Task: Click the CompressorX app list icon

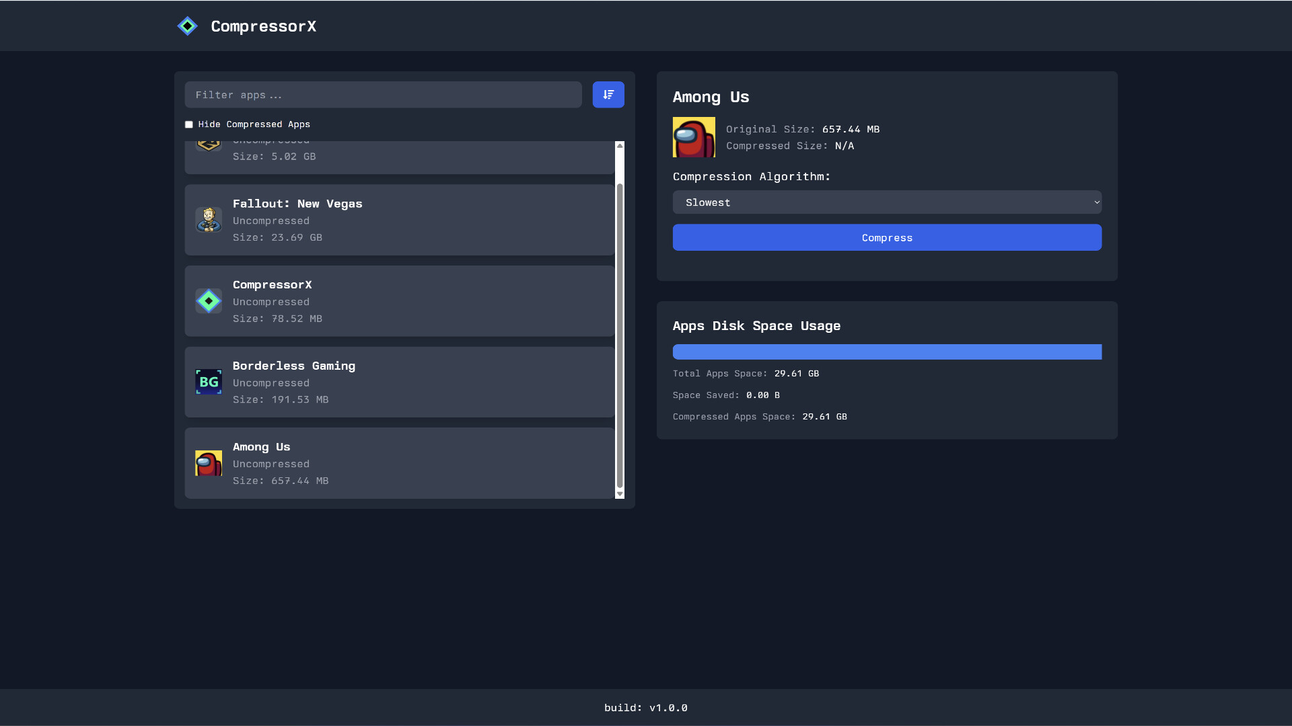Action: point(209,301)
